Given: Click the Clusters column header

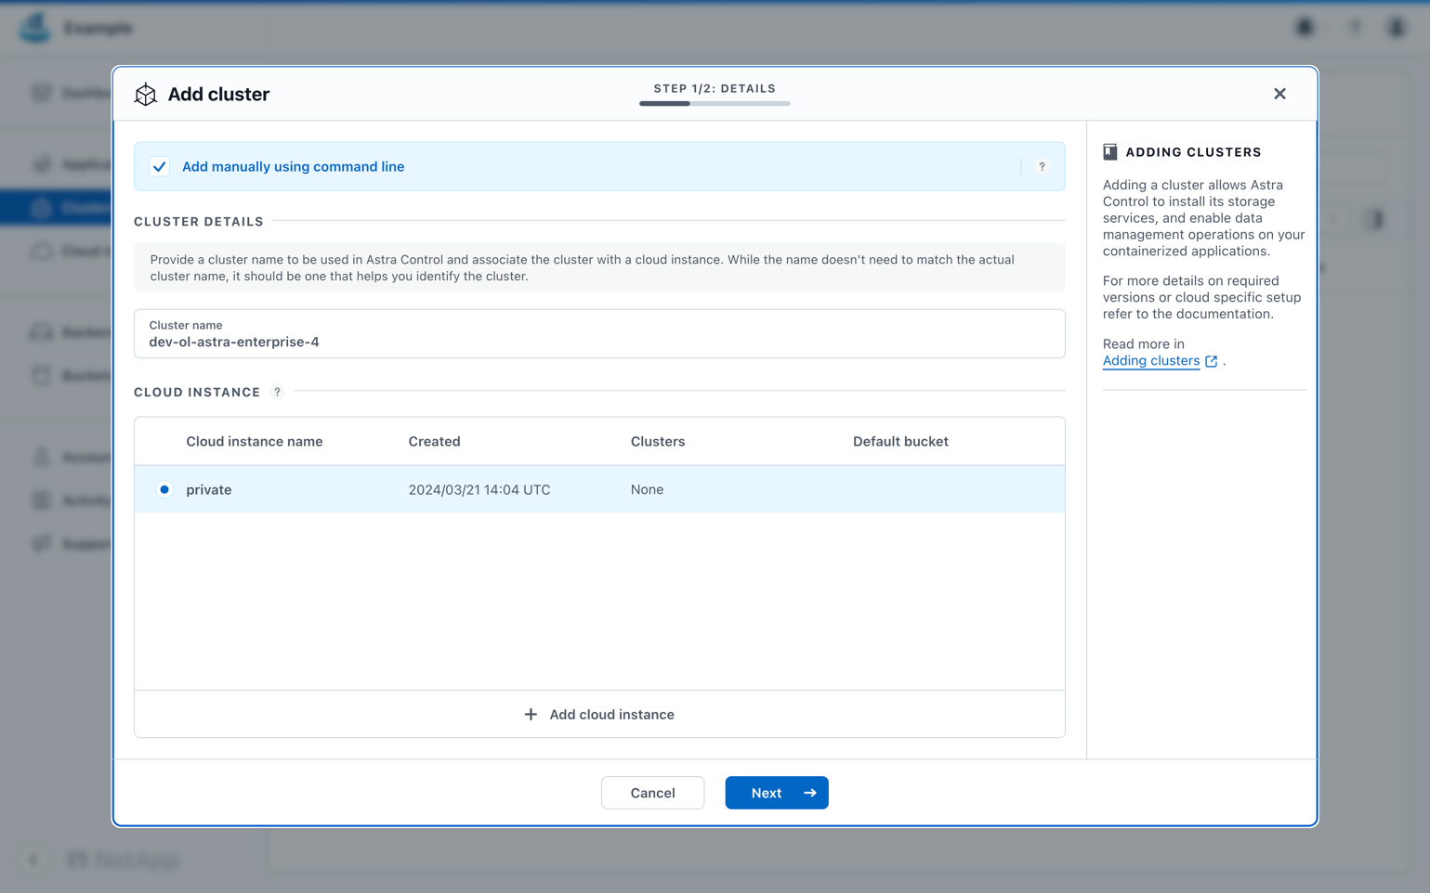Looking at the screenshot, I should pos(658,442).
